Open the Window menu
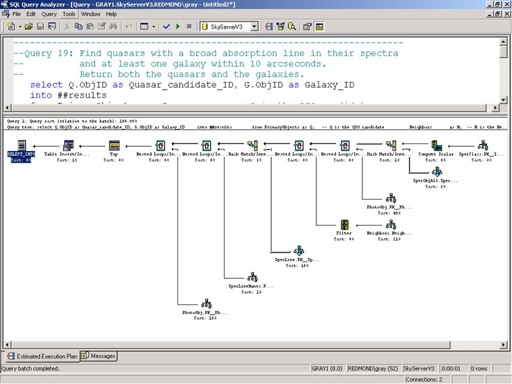The image size is (512, 384). [x=91, y=14]
